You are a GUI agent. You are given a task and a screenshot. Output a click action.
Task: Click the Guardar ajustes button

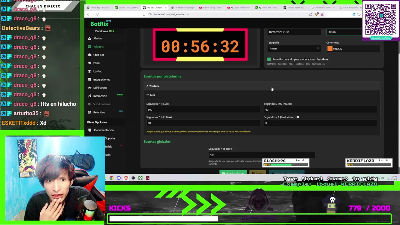[233, 173]
